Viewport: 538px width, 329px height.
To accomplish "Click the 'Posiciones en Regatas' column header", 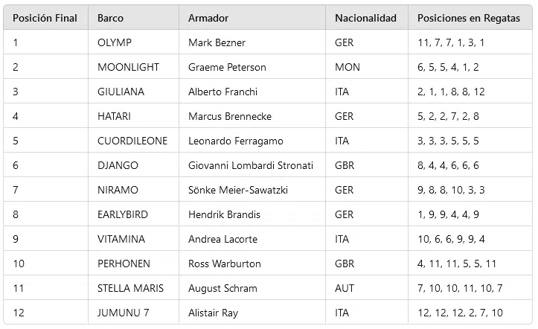I will tap(469, 18).
